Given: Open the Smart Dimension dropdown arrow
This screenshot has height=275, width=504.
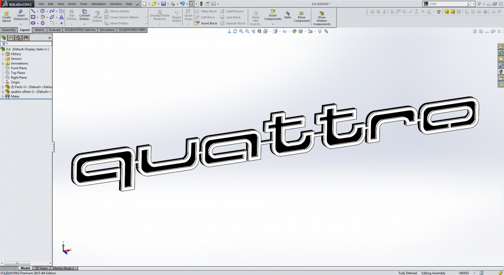Looking at the screenshot, I should coord(21,24).
